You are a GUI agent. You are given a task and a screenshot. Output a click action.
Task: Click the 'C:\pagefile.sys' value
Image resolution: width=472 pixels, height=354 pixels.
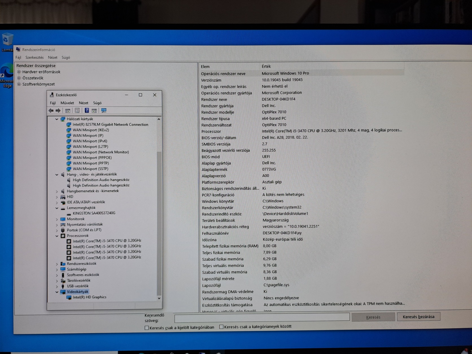[x=276, y=285]
